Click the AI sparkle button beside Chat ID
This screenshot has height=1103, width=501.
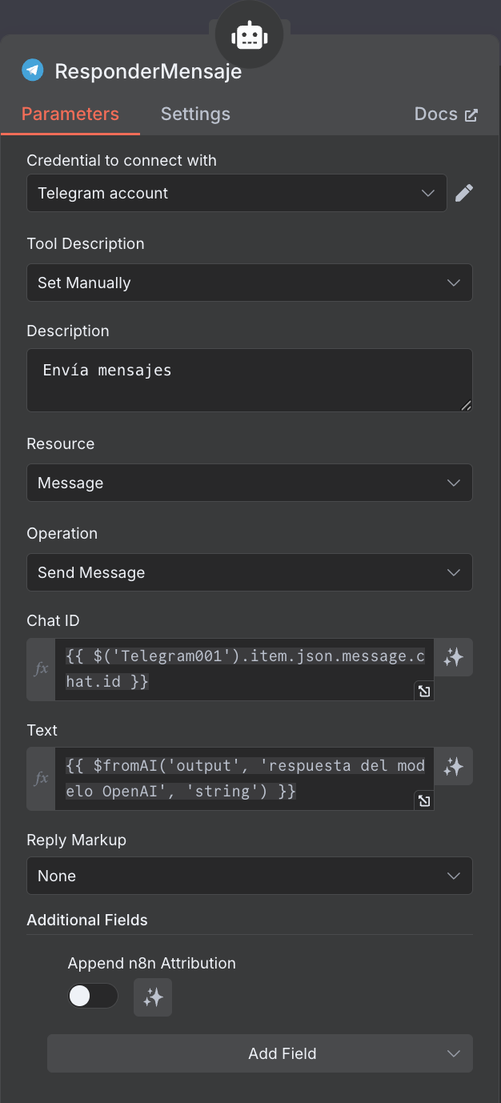pyautogui.click(x=454, y=657)
